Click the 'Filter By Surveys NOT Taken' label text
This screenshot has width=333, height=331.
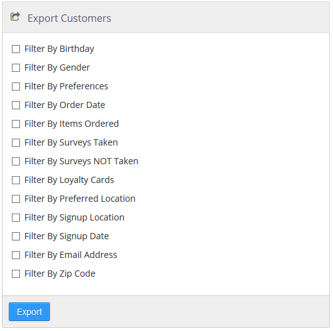tap(81, 161)
